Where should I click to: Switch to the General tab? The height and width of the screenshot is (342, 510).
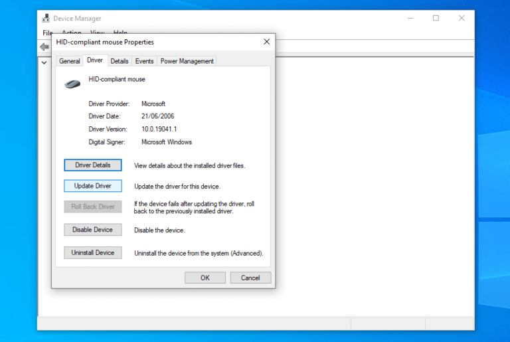point(70,61)
